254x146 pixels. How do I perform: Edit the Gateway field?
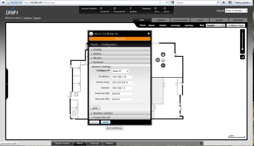point(122,88)
